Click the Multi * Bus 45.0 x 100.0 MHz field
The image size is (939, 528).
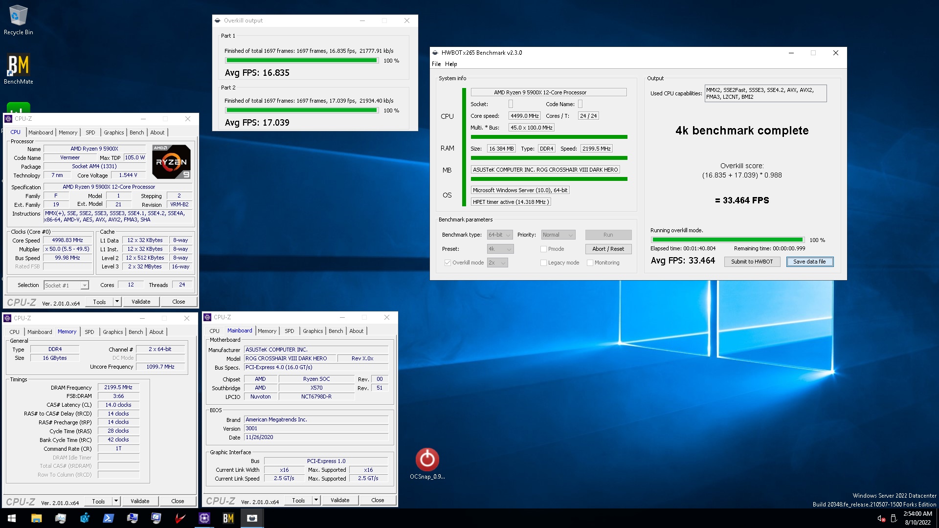pos(531,128)
